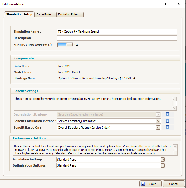This screenshot has height=188, width=186.
Task: Expand the Benefit Based On dropdown
Action: pos(158,128)
